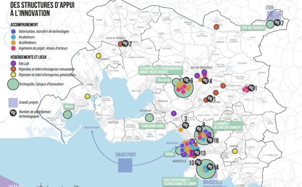The height and width of the screenshot is (187, 302).
Task: Select the Accélérateurs orange legend swatch
Action: (x=13, y=43)
